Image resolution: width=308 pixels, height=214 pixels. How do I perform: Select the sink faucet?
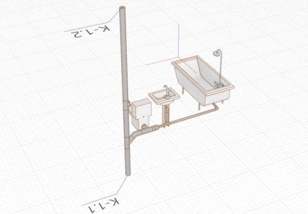167,92
